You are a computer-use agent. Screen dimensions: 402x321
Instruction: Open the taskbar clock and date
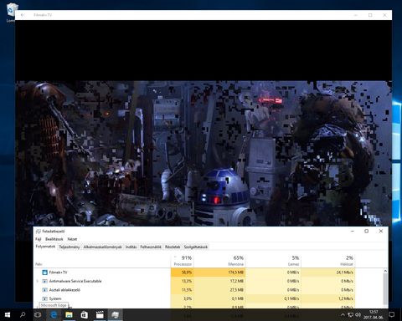point(374,314)
